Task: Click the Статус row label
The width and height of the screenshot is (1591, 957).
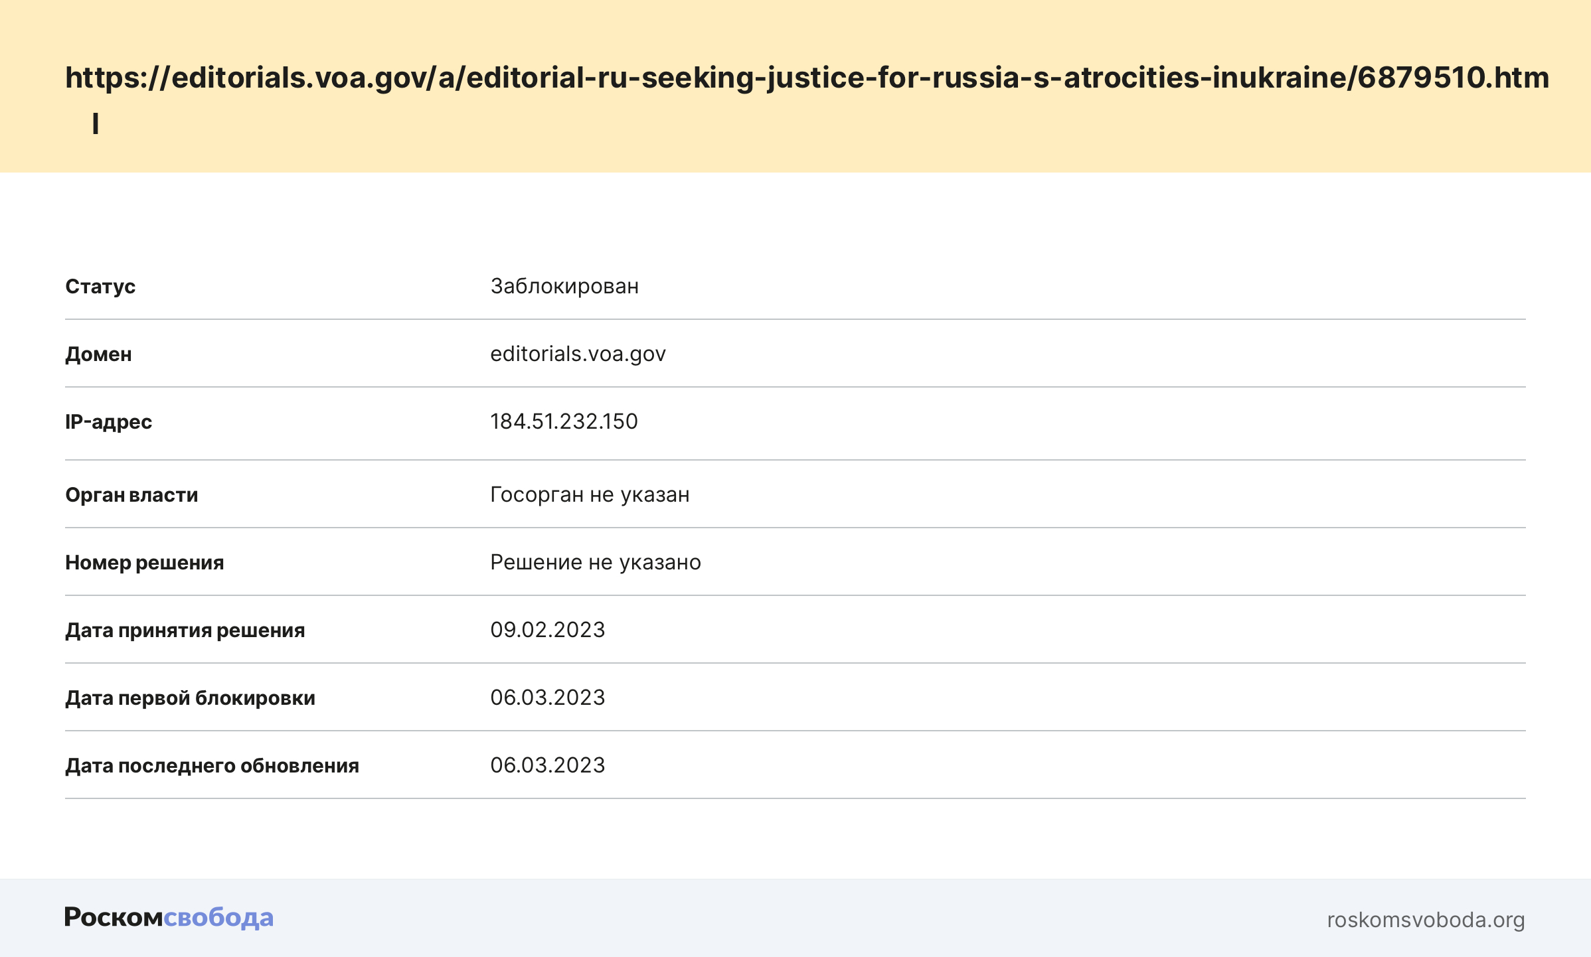Action: click(x=100, y=287)
